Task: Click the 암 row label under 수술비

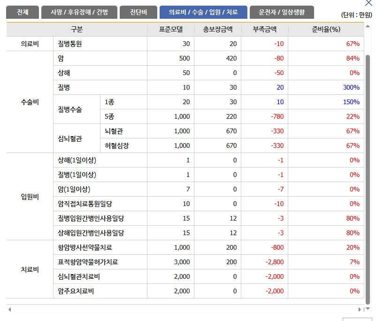Action: [x=61, y=58]
